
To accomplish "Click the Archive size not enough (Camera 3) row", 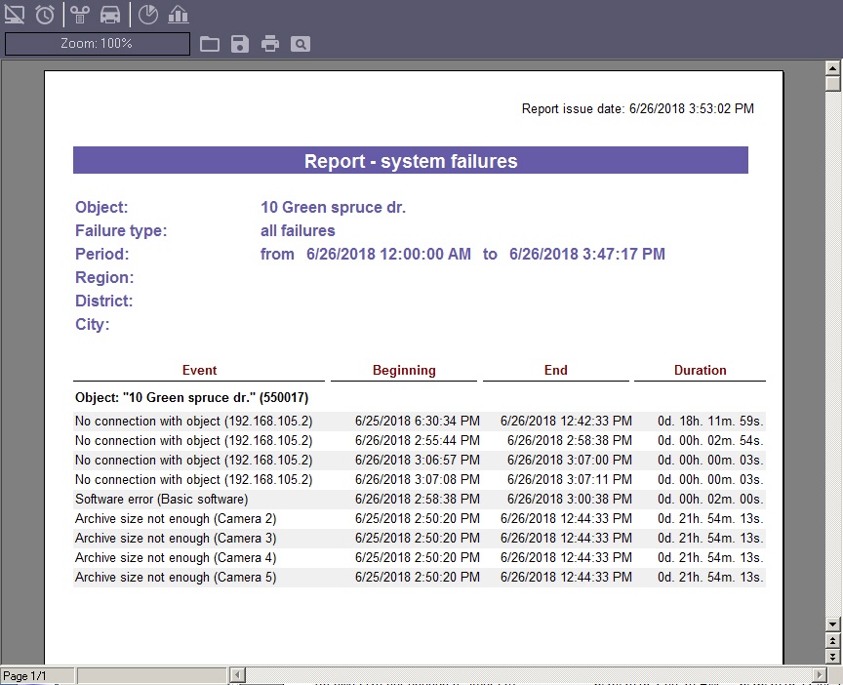I will [x=176, y=538].
